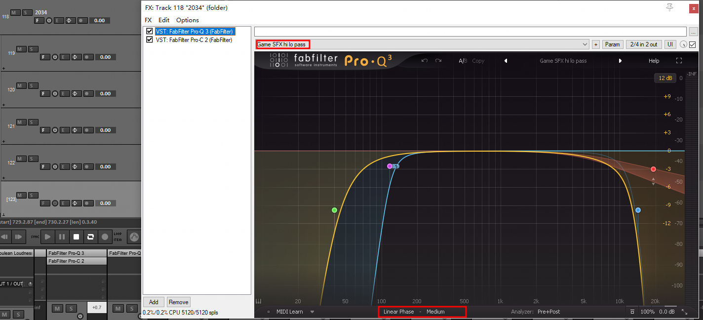Pause playback in the transport
The image size is (703, 320).
[62, 237]
